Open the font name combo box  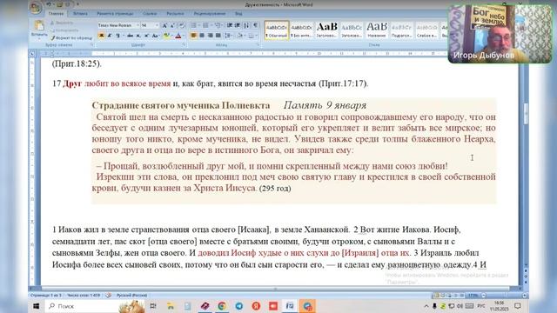pyautogui.click(x=118, y=25)
